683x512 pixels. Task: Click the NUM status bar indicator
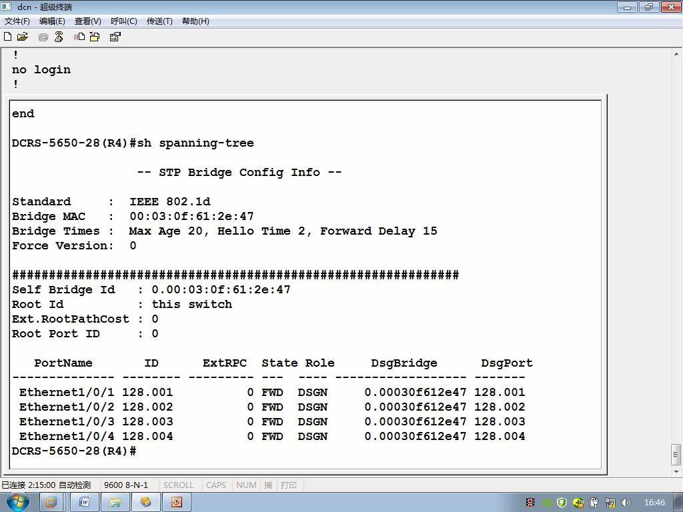(246, 485)
